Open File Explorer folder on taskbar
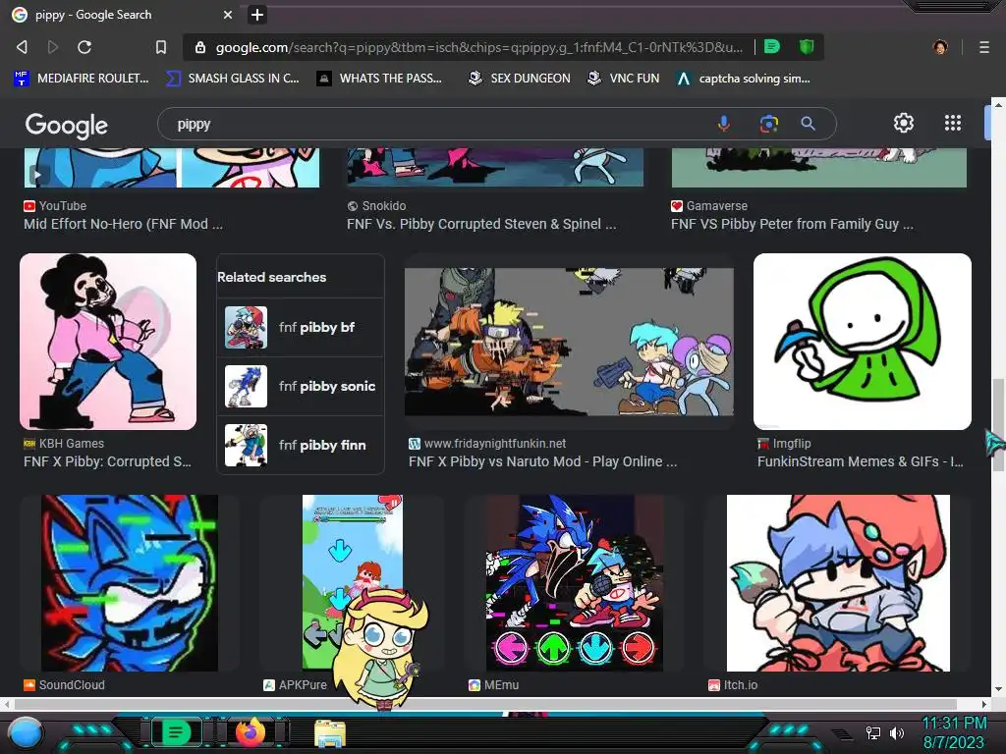This screenshot has width=1006, height=754. point(330,733)
